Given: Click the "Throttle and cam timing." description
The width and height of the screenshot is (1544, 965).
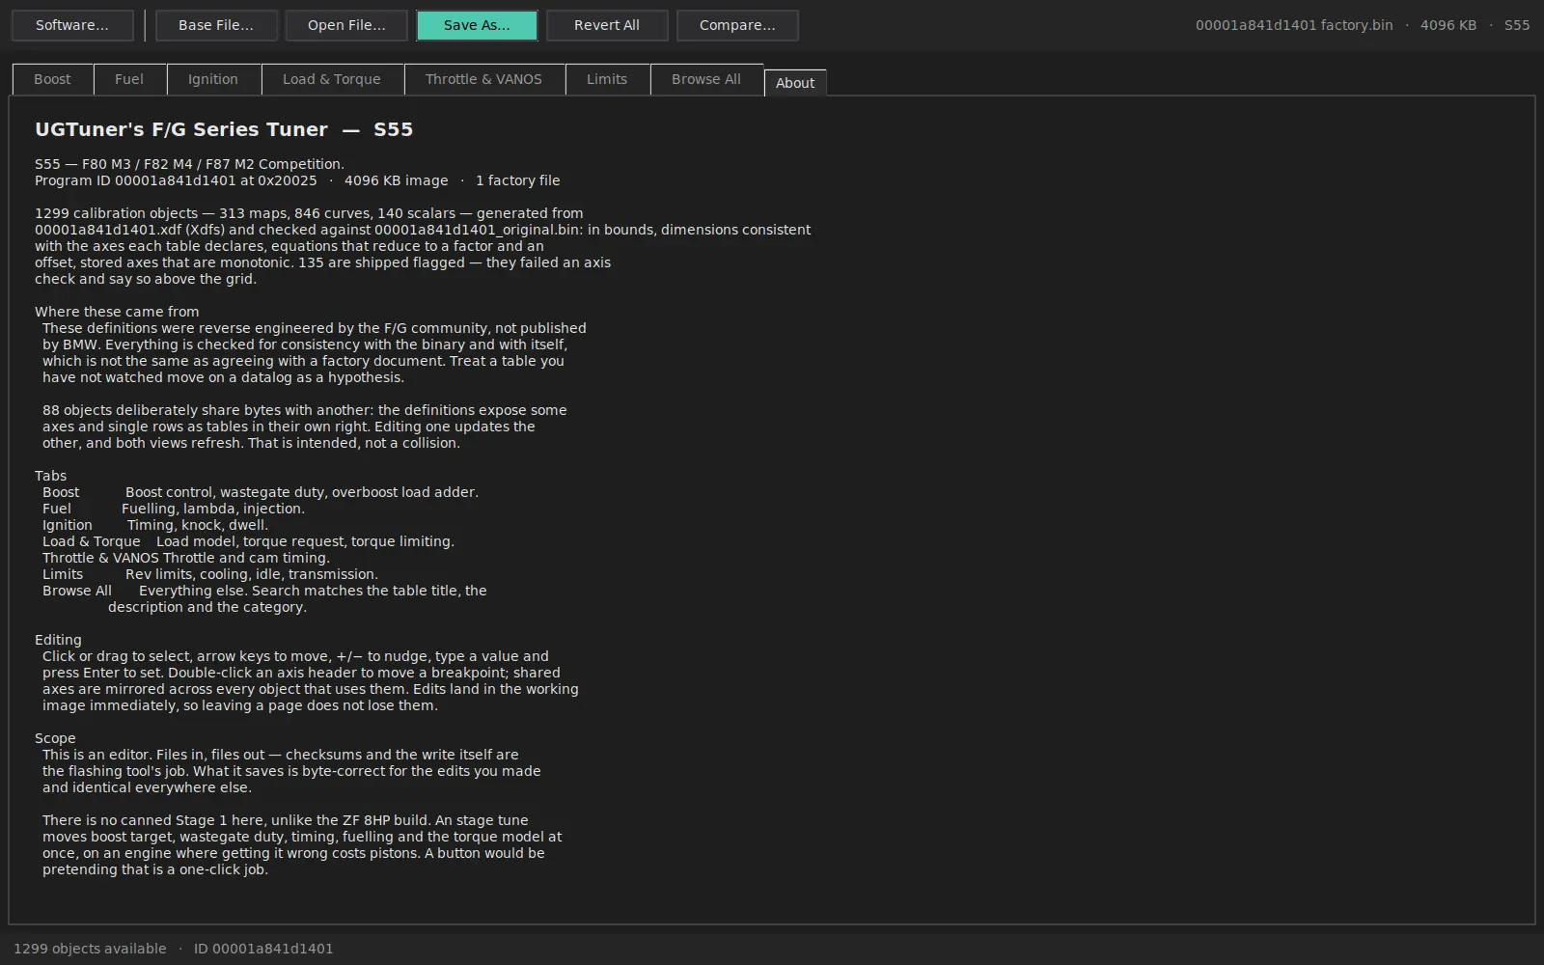Looking at the screenshot, I should (x=246, y=558).
